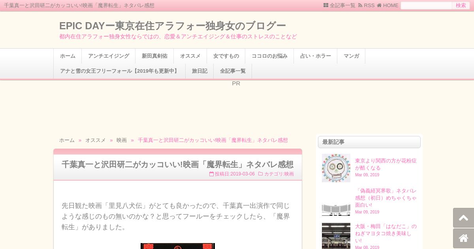Screen dimensions: 474x249
Task: Click the ホーム breadcrumb link
Action: pyautogui.click(x=67, y=140)
